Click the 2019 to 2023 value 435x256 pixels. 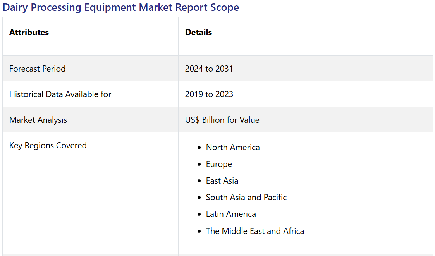pos(209,94)
